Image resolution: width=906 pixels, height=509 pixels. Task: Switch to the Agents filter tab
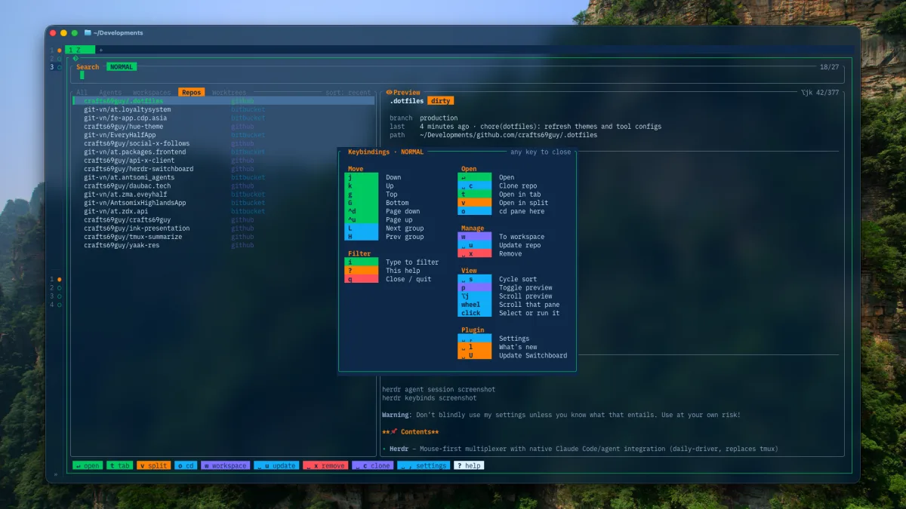coord(110,93)
